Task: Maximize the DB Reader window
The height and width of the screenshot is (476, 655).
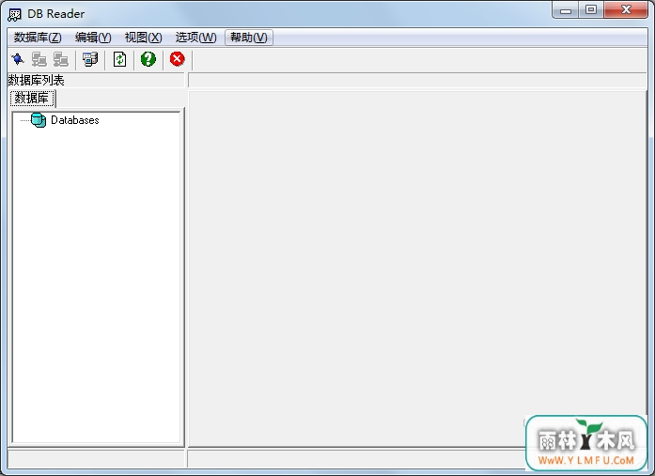Action: click(591, 10)
